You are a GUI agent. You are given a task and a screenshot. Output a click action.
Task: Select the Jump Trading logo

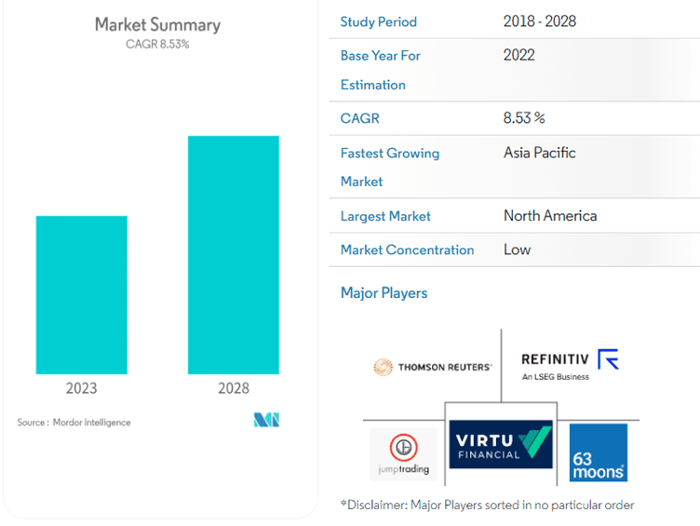tap(403, 454)
